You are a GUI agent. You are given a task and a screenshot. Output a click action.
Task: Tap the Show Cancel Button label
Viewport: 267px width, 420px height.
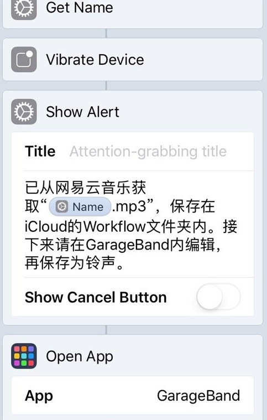tap(96, 297)
